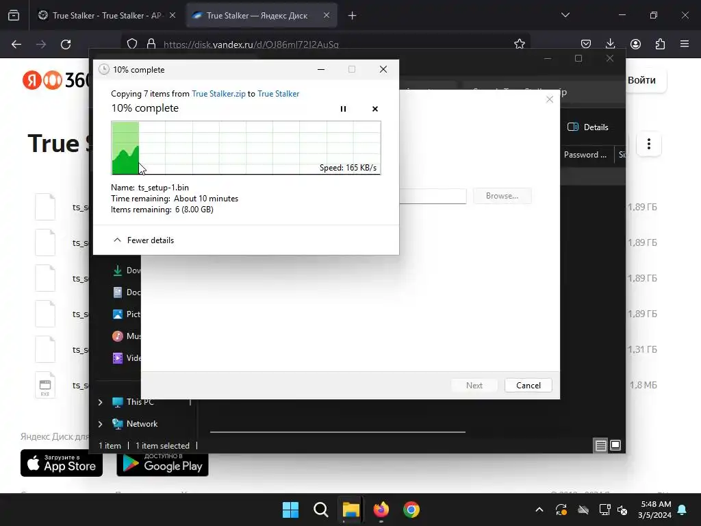Switch to True Stalker AP-PRO tab
The image size is (701, 526).
coord(106,16)
